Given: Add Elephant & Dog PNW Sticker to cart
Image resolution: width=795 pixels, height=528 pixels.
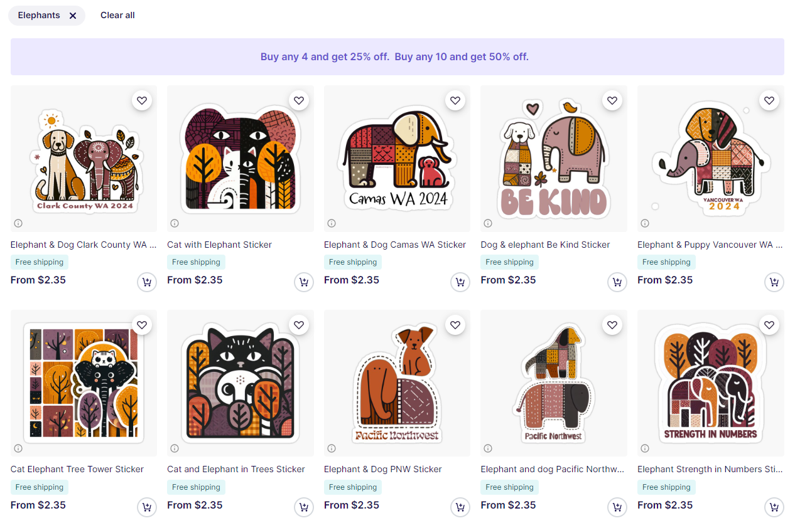Looking at the screenshot, I should pos(460,507).
